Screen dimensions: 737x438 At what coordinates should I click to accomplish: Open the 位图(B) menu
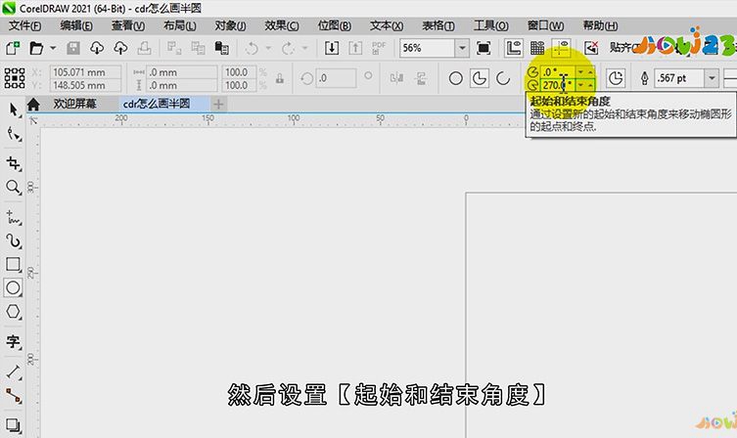334,25
